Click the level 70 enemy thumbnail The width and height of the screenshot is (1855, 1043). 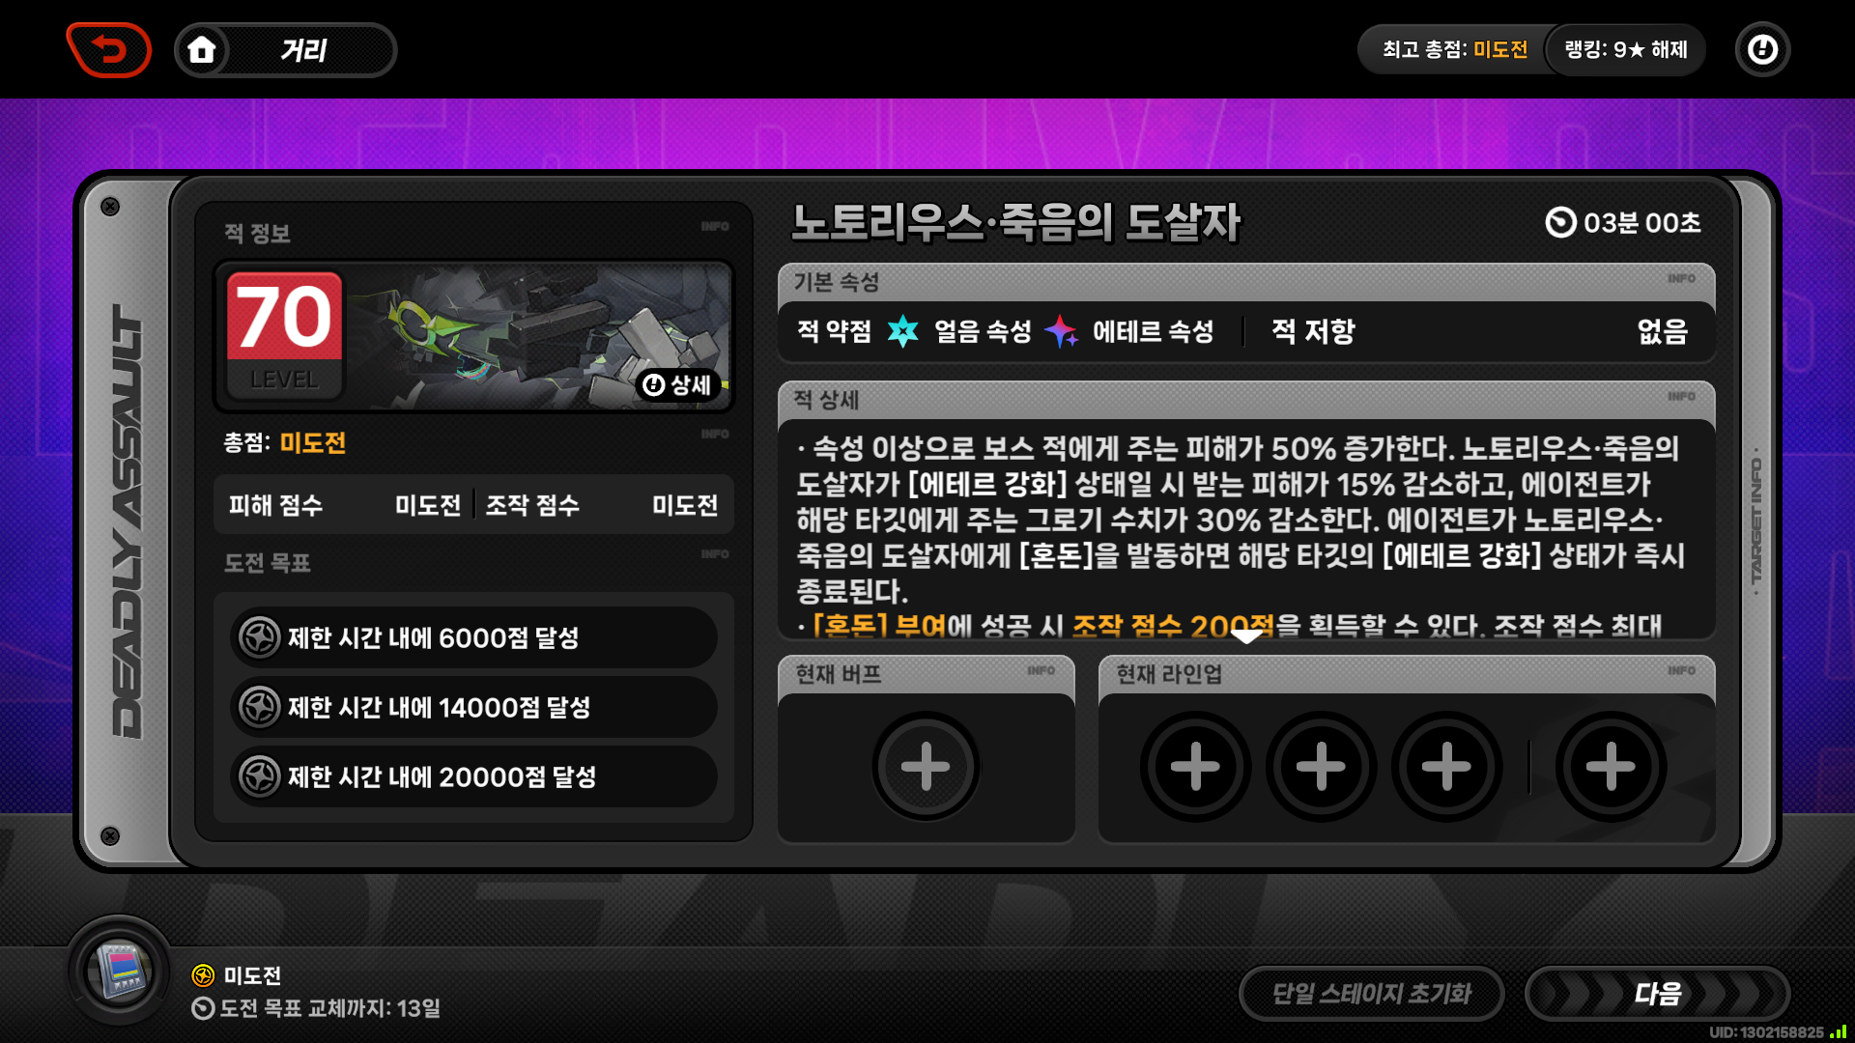pos(473,335)
